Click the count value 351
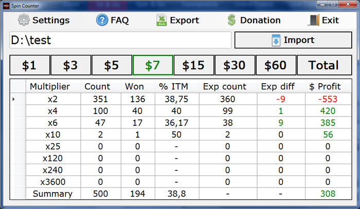 click(101, 99)
